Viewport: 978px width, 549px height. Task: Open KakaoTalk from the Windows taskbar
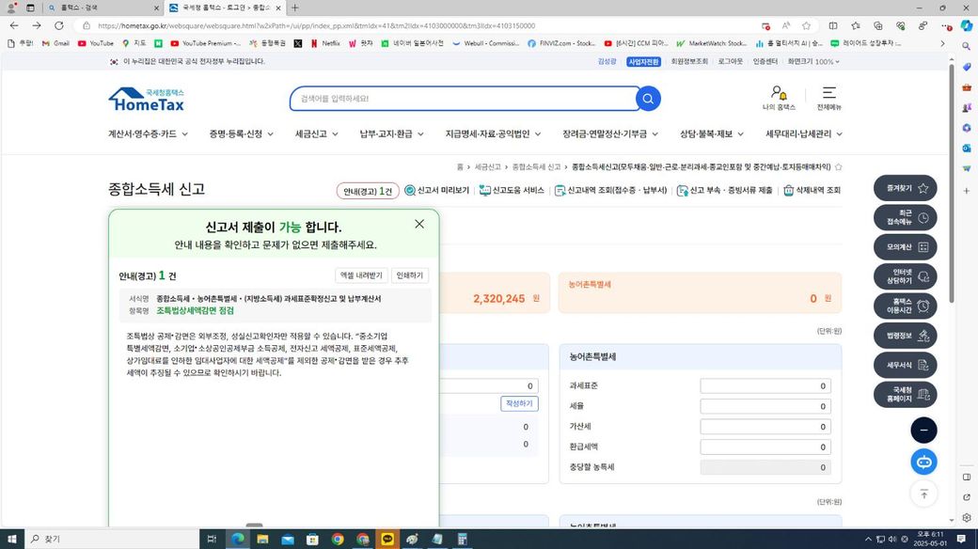coord(388,539)
